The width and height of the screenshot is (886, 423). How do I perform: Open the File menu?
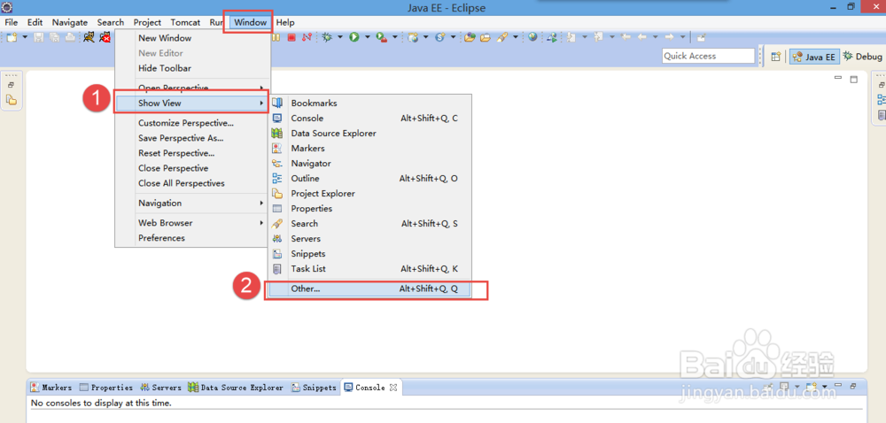click(12, 22)
